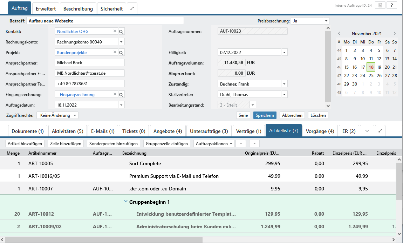The width and height of the screenshot is (403, 243).
Task: Move selected row up with arrow button
Action: [241, 144]
